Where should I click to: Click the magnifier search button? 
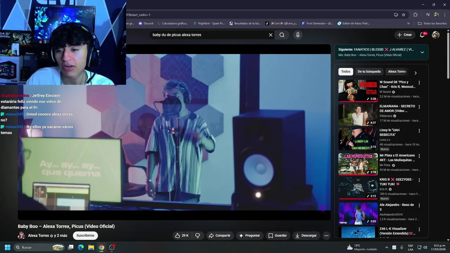(282, 35)
